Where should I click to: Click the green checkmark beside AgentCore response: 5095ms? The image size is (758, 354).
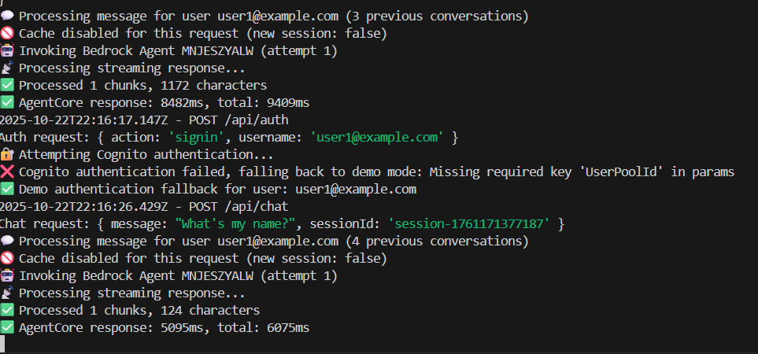pos(7,327)
